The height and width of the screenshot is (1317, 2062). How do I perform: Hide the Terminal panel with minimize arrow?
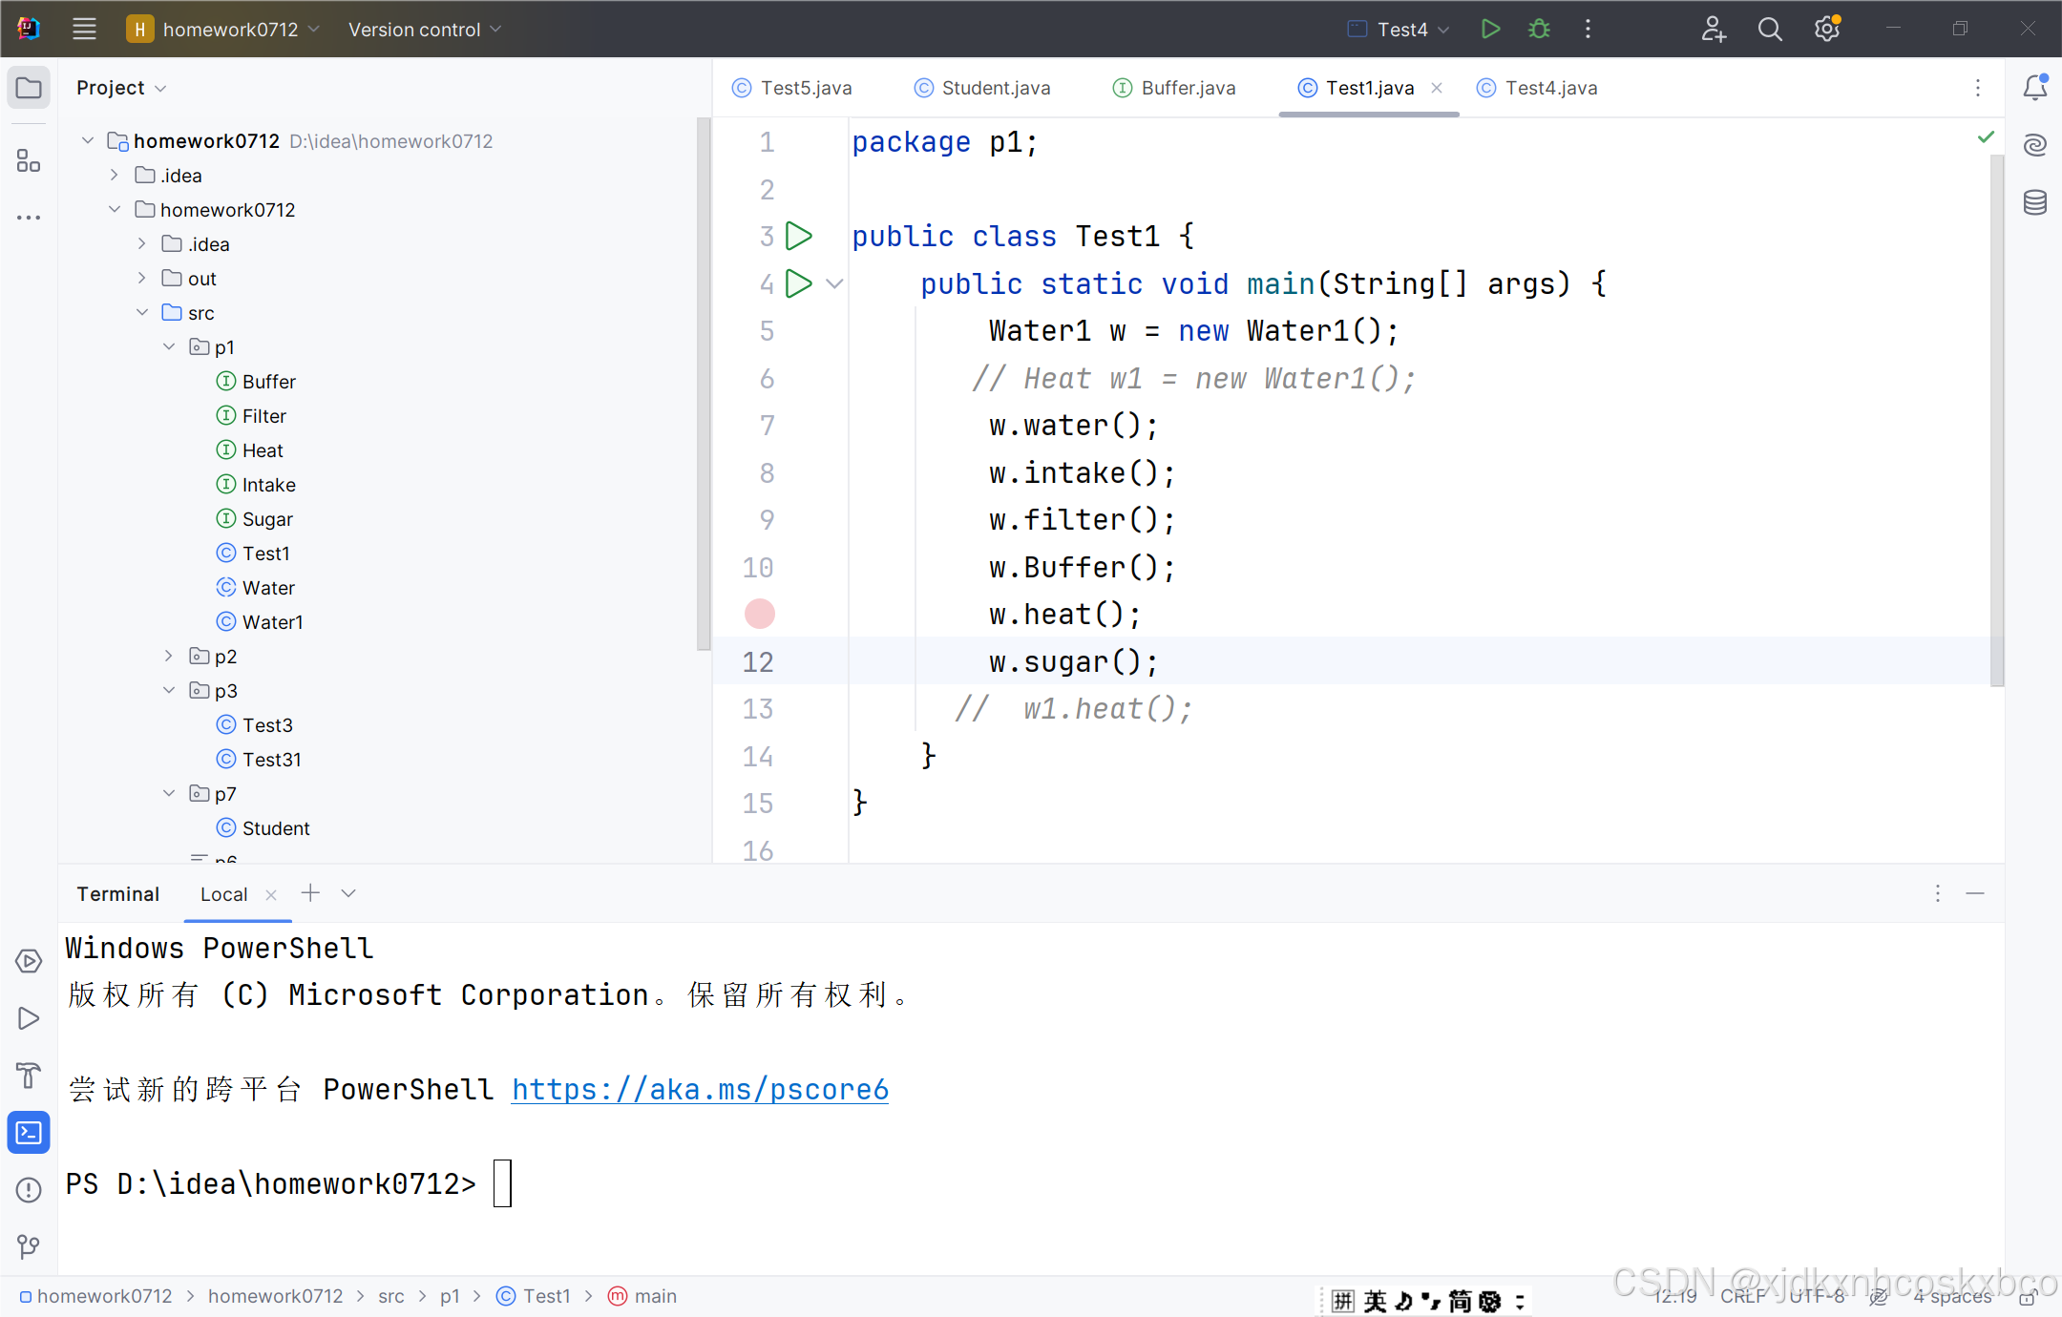coord(1975,894)
